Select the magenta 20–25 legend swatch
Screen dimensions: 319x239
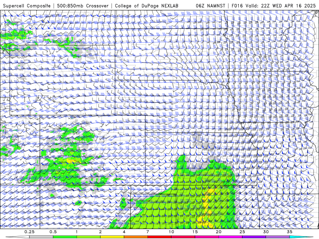230,237
